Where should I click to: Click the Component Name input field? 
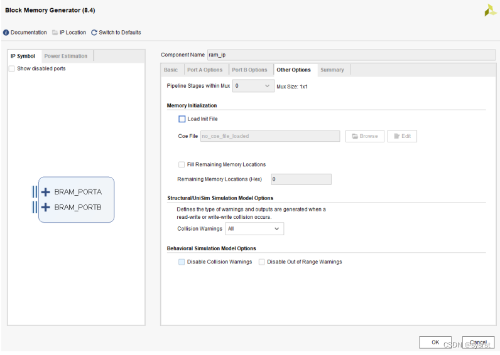click(x=351, y=55)
